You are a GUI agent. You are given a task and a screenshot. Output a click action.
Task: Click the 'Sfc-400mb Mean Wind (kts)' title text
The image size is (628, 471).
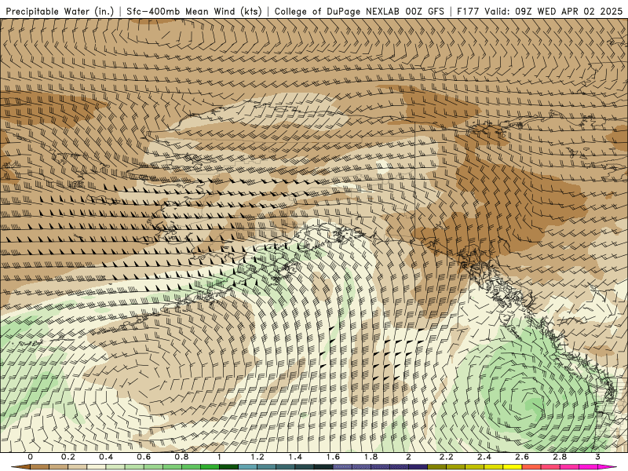coord(194,11)
